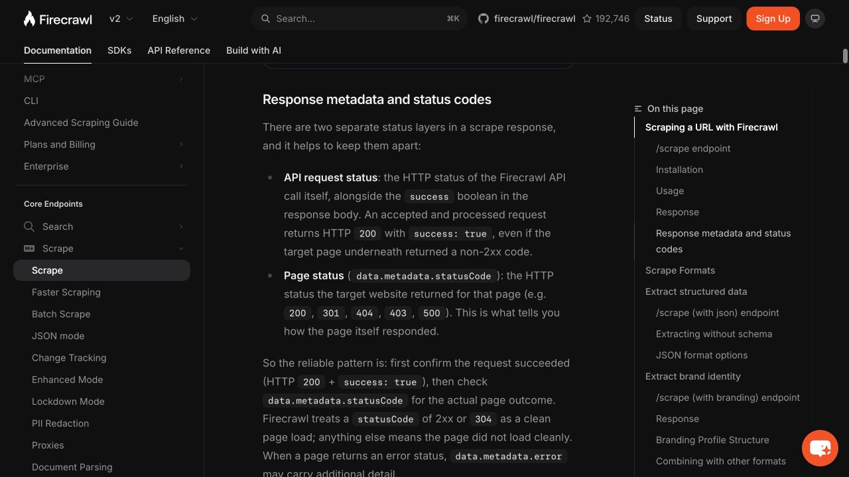Viewport: 849px width, 477px height.
Task: Open the API Reference tab
Action: [179, 50]
